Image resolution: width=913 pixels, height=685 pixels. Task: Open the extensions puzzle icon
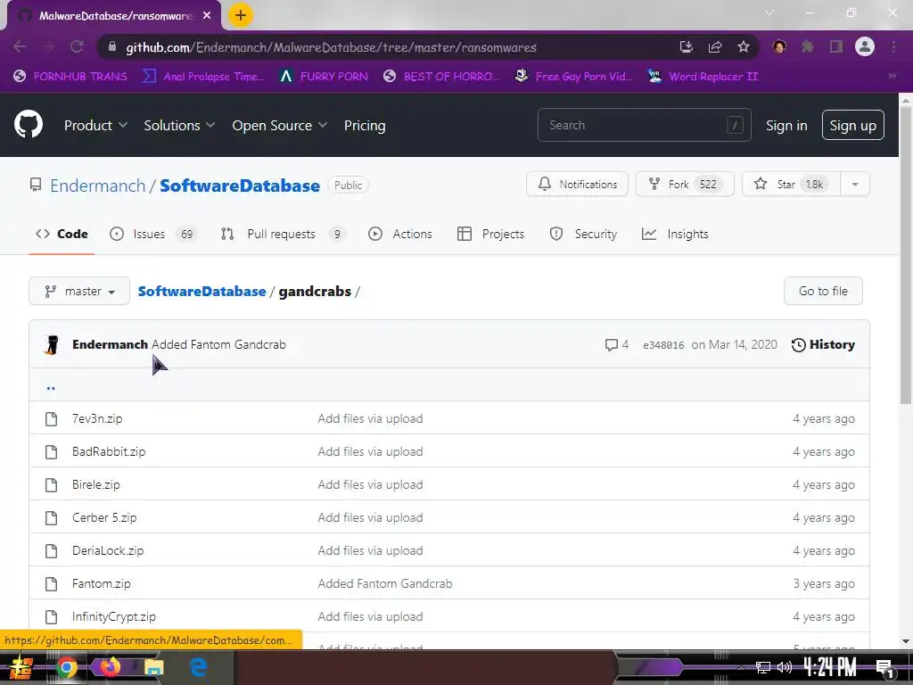808,46
